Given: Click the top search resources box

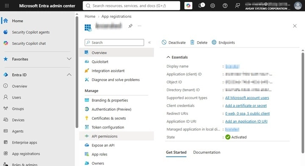Looking at the screenshot, I should (131, 5).
